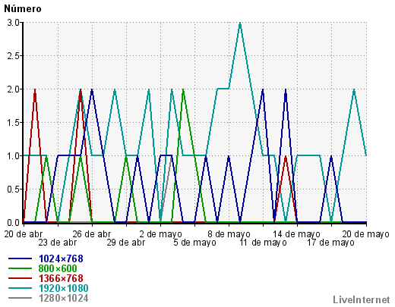Click the teal 1920×1080 legend line

coord(21,288)
